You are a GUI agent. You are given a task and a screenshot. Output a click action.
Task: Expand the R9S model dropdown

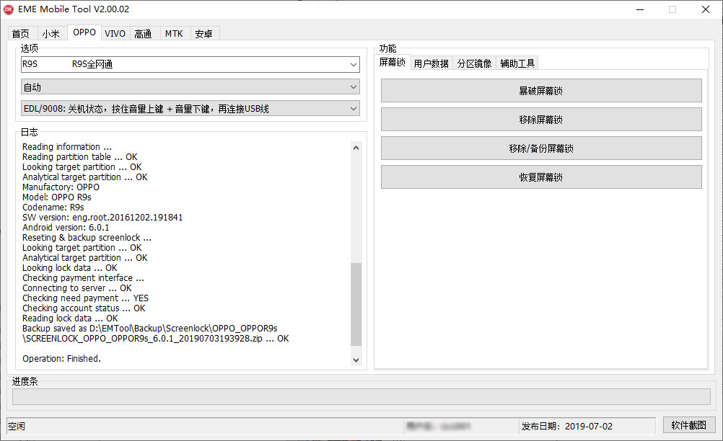190,64
